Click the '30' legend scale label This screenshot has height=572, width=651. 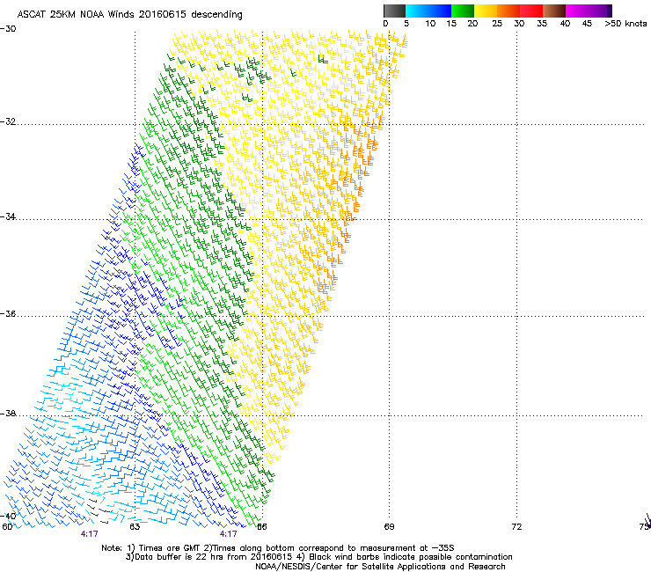[519, 24]
